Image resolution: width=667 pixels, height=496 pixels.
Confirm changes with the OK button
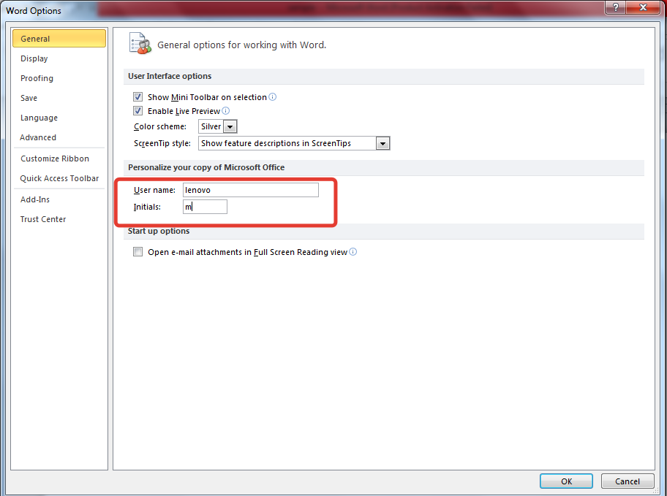pyautogui.click(x=566, y=481)
